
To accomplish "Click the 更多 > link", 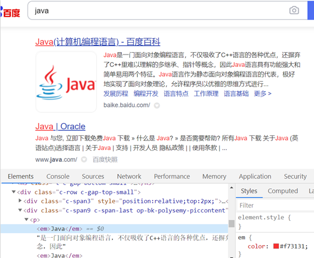I will pos(262,94).
